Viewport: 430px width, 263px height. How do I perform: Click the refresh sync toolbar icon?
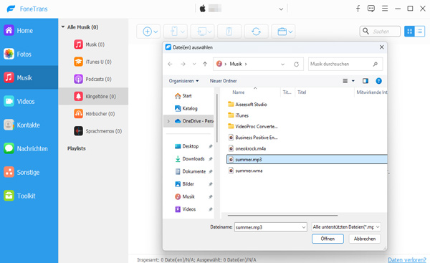pyautogui.click(x=256, y=32)
